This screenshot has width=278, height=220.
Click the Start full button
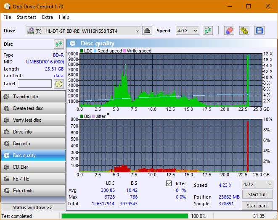point(257,194)
